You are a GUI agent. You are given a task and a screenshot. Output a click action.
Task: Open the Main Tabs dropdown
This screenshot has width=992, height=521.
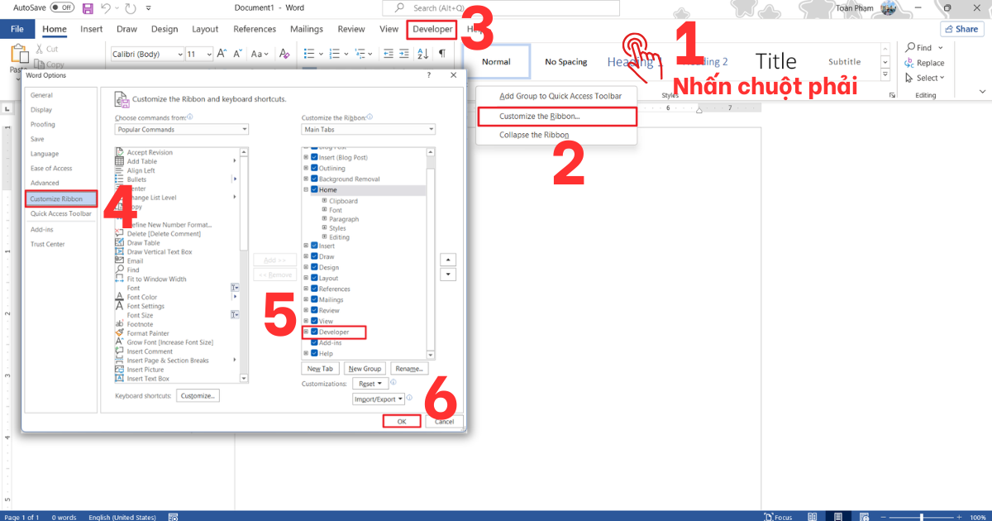click(369, 130)
